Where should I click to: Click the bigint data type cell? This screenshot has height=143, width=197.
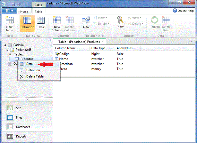click(95, 54)
